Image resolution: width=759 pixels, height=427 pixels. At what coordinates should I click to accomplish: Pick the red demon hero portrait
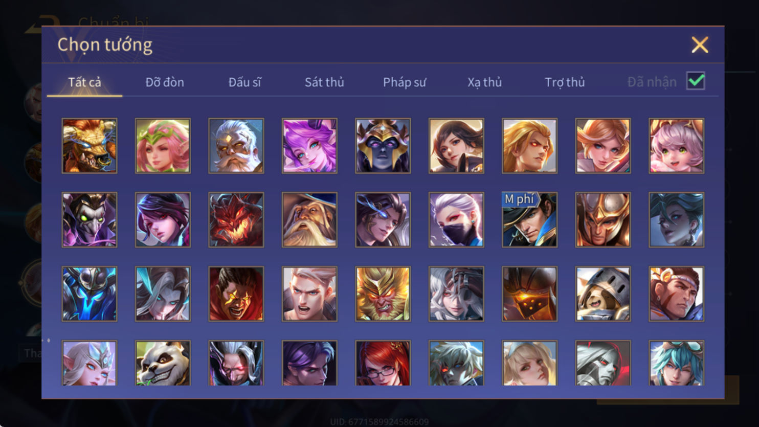point(236,220)
